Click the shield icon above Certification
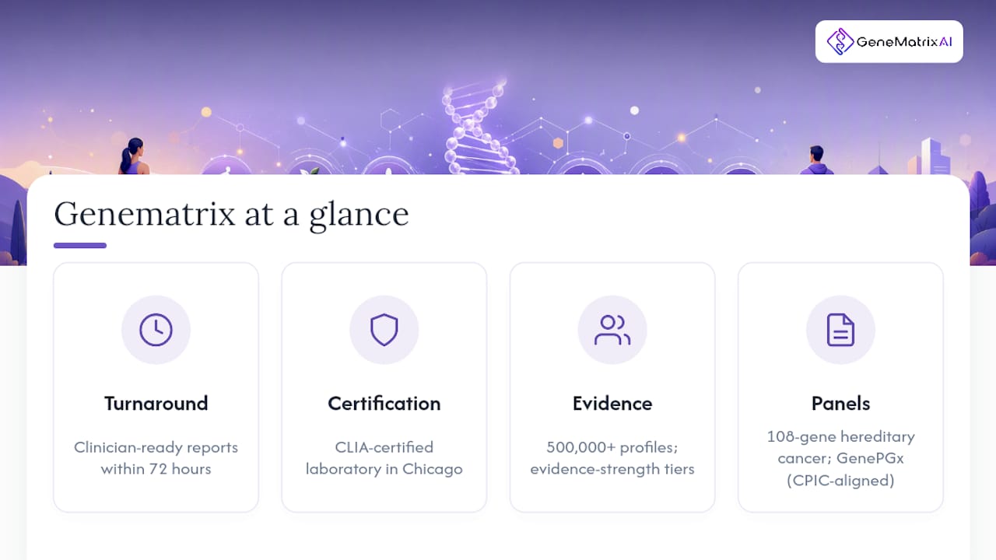This screenshot has width=996, height=560. 384,330
